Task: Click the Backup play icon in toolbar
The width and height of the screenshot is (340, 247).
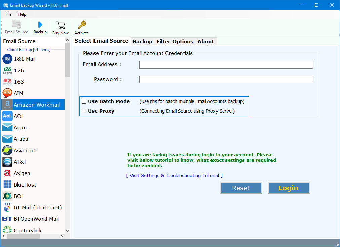Action: click(x=40, y=25)
